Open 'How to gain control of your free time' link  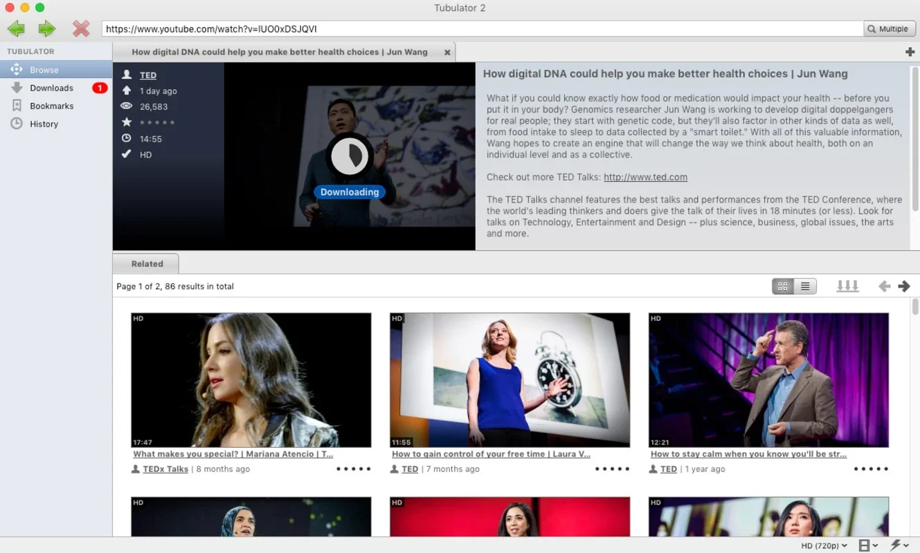(491, 454)
